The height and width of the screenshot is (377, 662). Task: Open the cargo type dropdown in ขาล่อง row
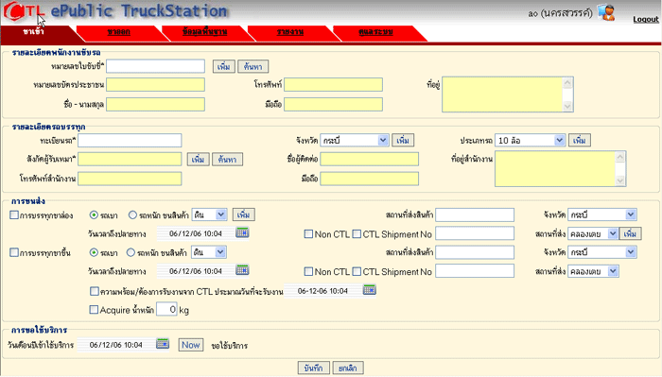pyautogui.click(x=209, y=214)
